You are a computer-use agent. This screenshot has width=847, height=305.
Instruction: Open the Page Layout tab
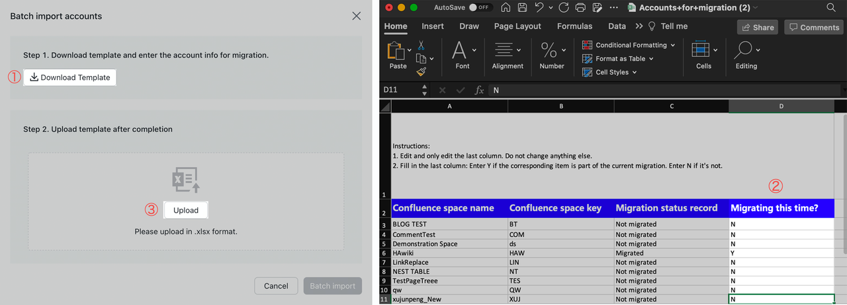pos(517,26)
